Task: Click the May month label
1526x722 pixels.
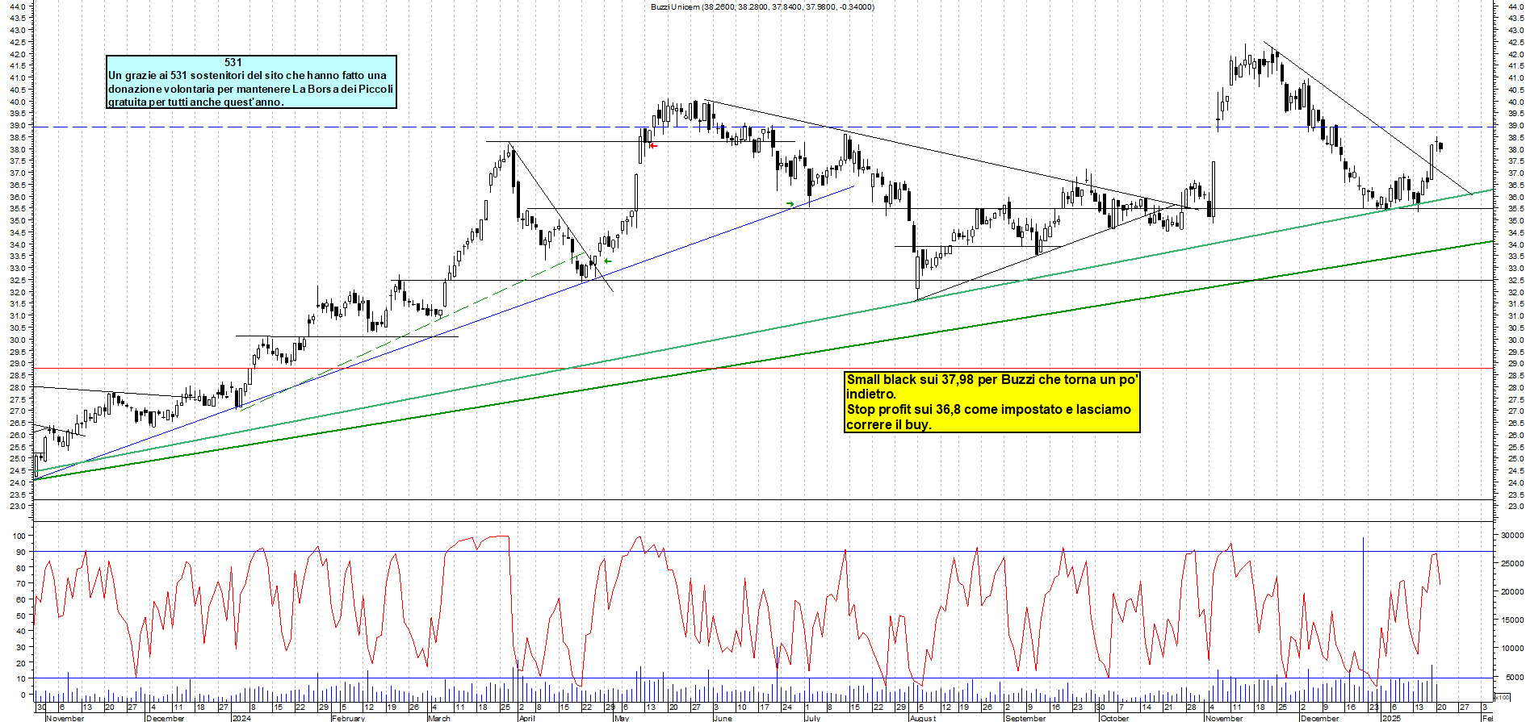Action: [x=622, y=718]
